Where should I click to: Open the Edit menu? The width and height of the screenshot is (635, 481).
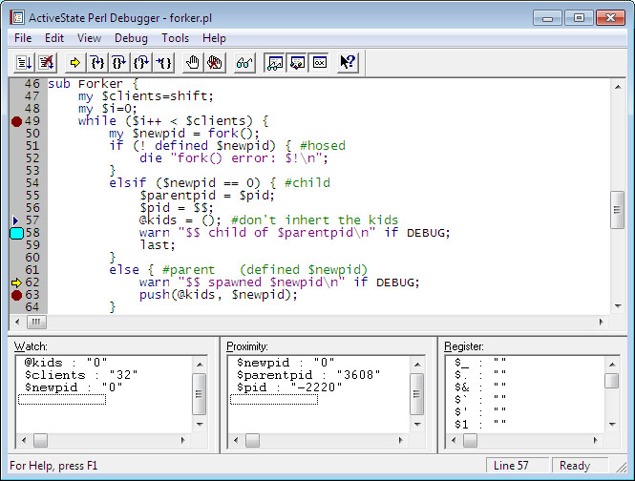(54, 38)
